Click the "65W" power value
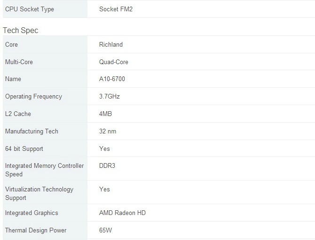315x240 pixels. (106, 231)
